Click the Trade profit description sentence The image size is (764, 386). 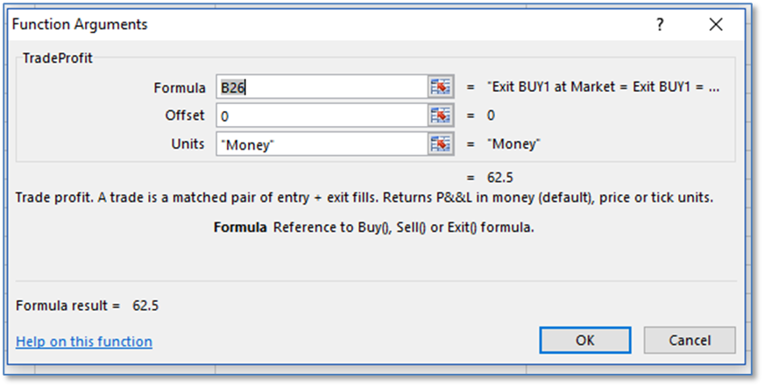tap(364, 197)
